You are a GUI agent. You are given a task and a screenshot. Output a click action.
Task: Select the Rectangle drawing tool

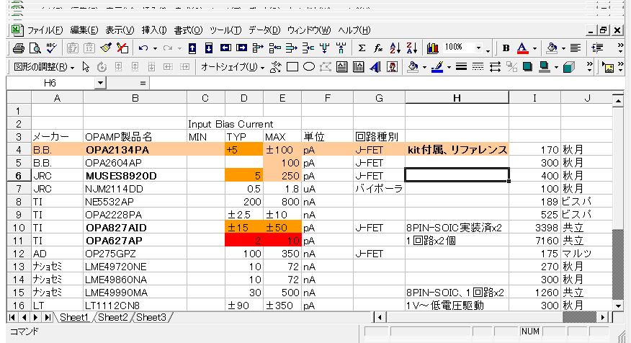(x=292, y=67)
